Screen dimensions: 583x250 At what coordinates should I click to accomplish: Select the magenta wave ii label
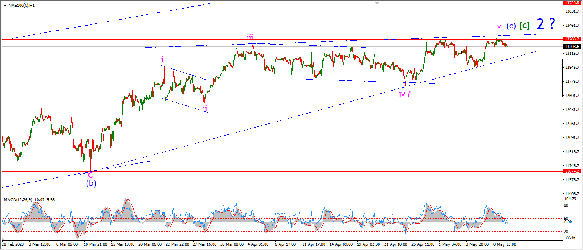point(205,109)
